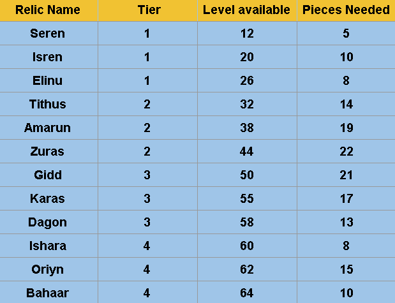Select the Tithus relic name cell
Screen dimensions: 395x303
point(48,104)
